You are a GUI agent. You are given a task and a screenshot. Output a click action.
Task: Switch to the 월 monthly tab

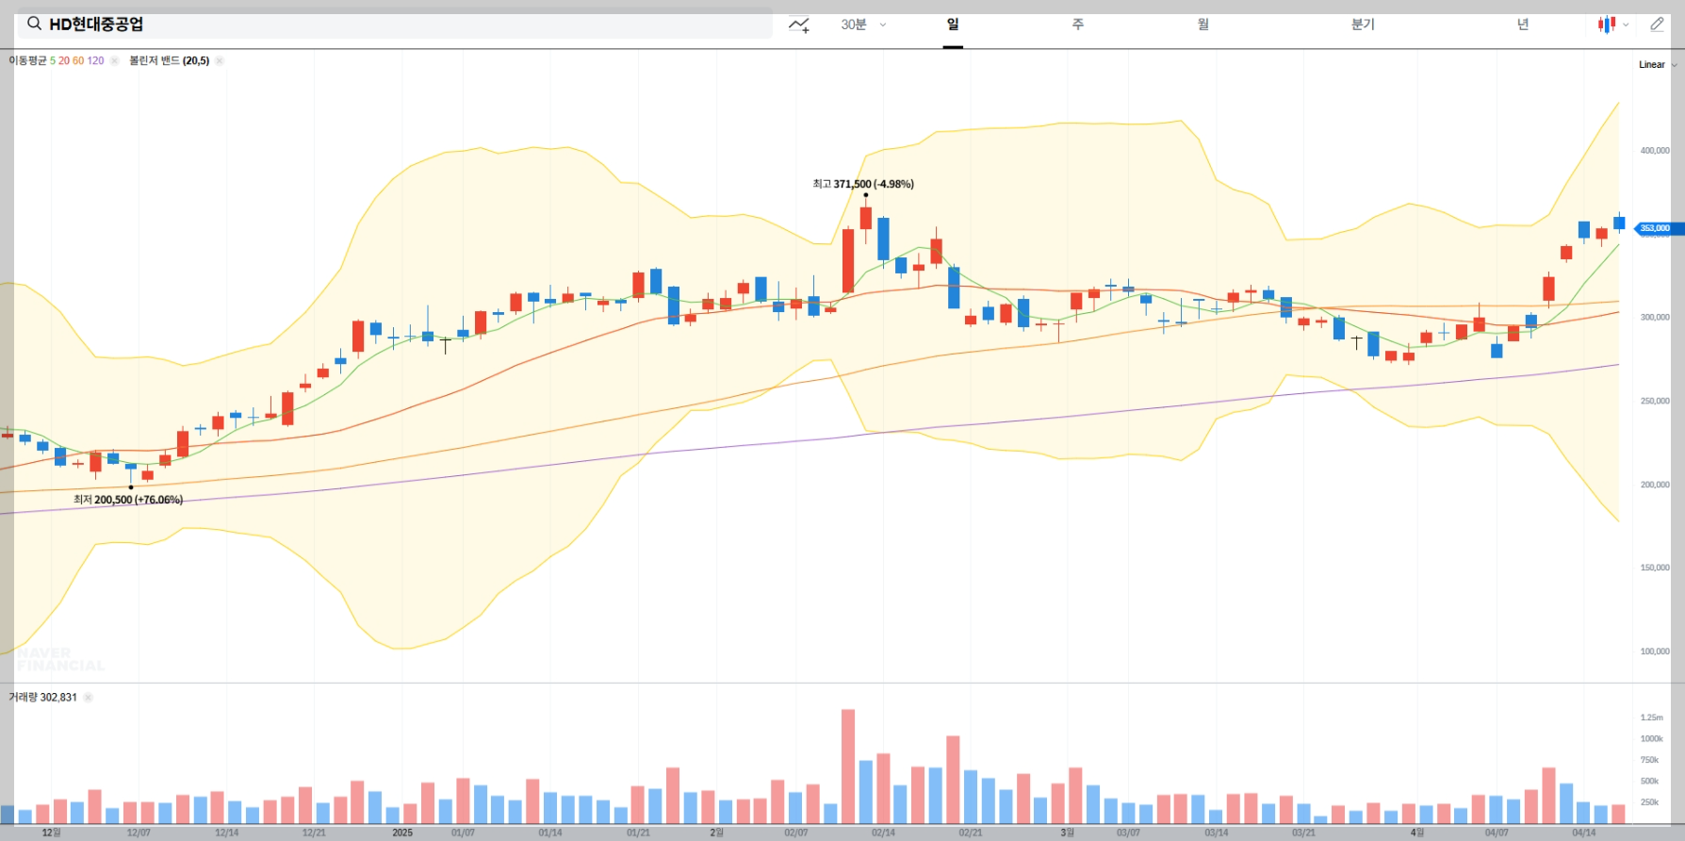pyautogui.click(x=1203, y=25)
